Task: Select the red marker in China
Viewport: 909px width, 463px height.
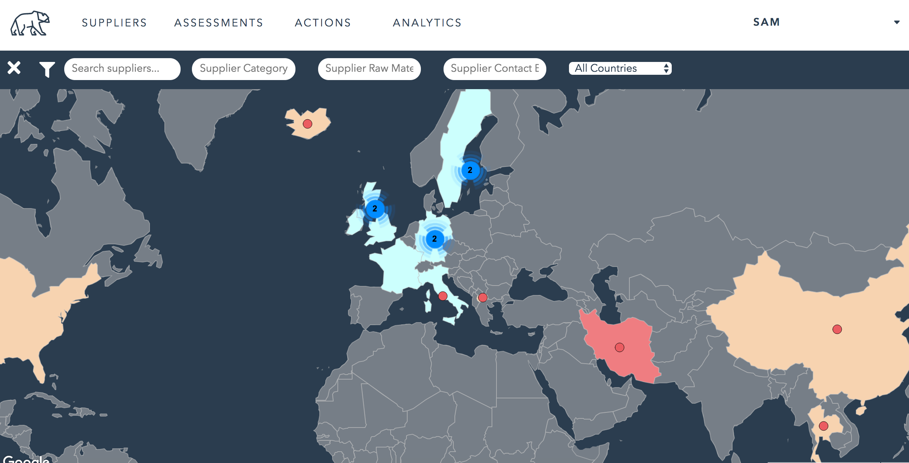Action: 837,329
